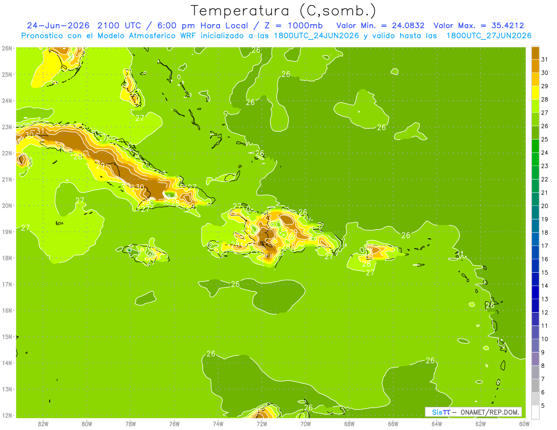Click the valid-until time "1800UTC_27JUN2026"

[x=489, y=36]
